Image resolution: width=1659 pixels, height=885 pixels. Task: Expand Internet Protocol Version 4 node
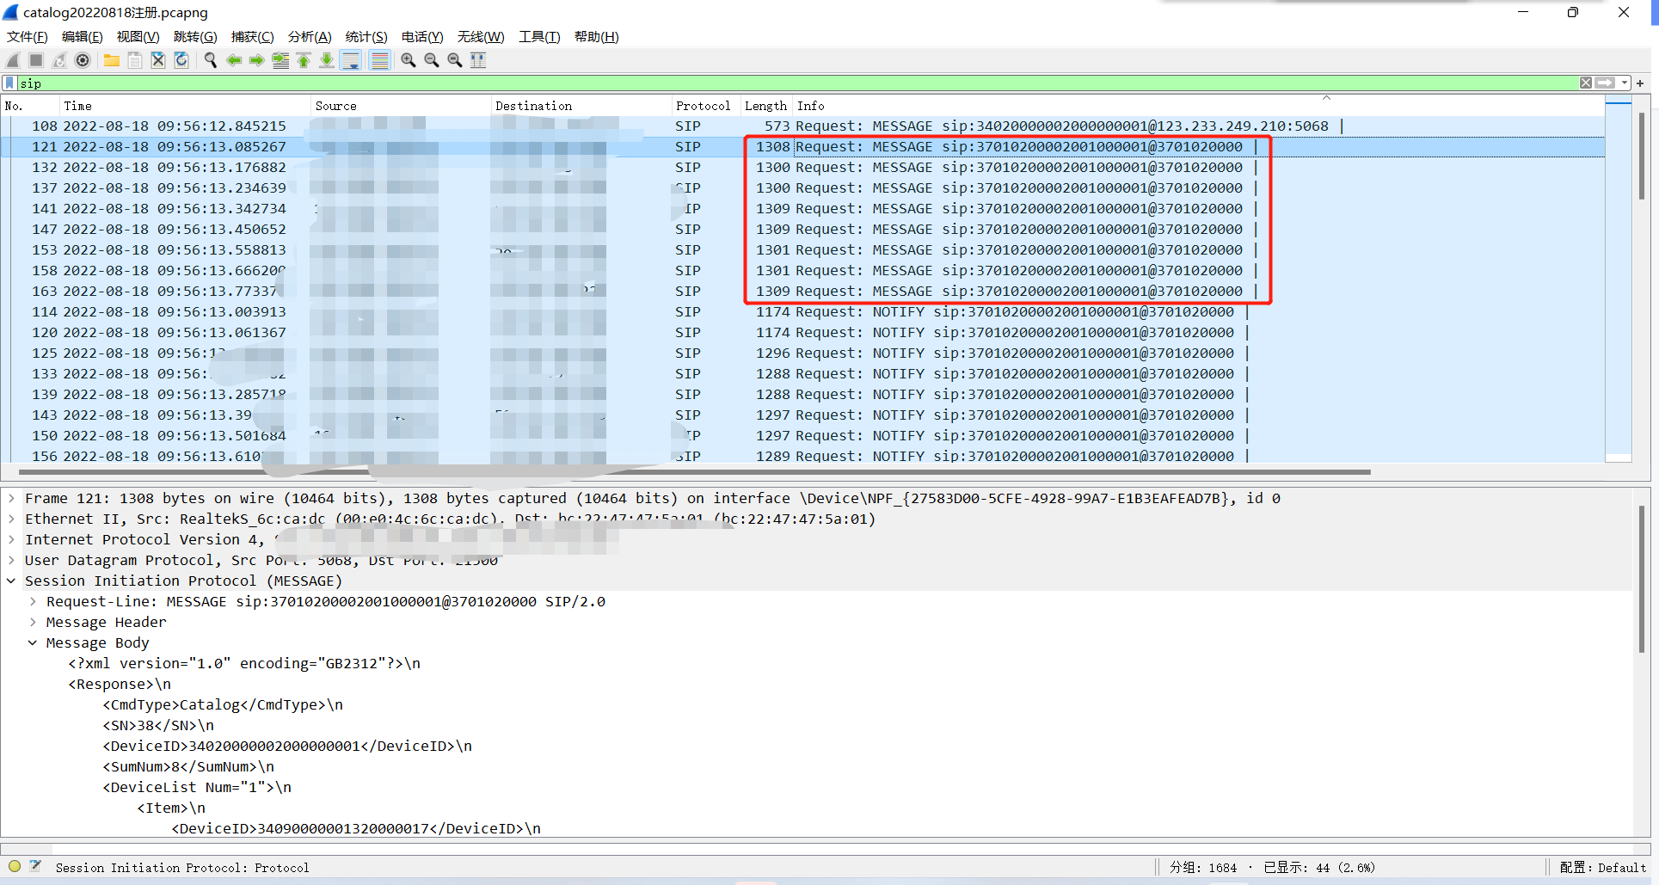point(11,539)
